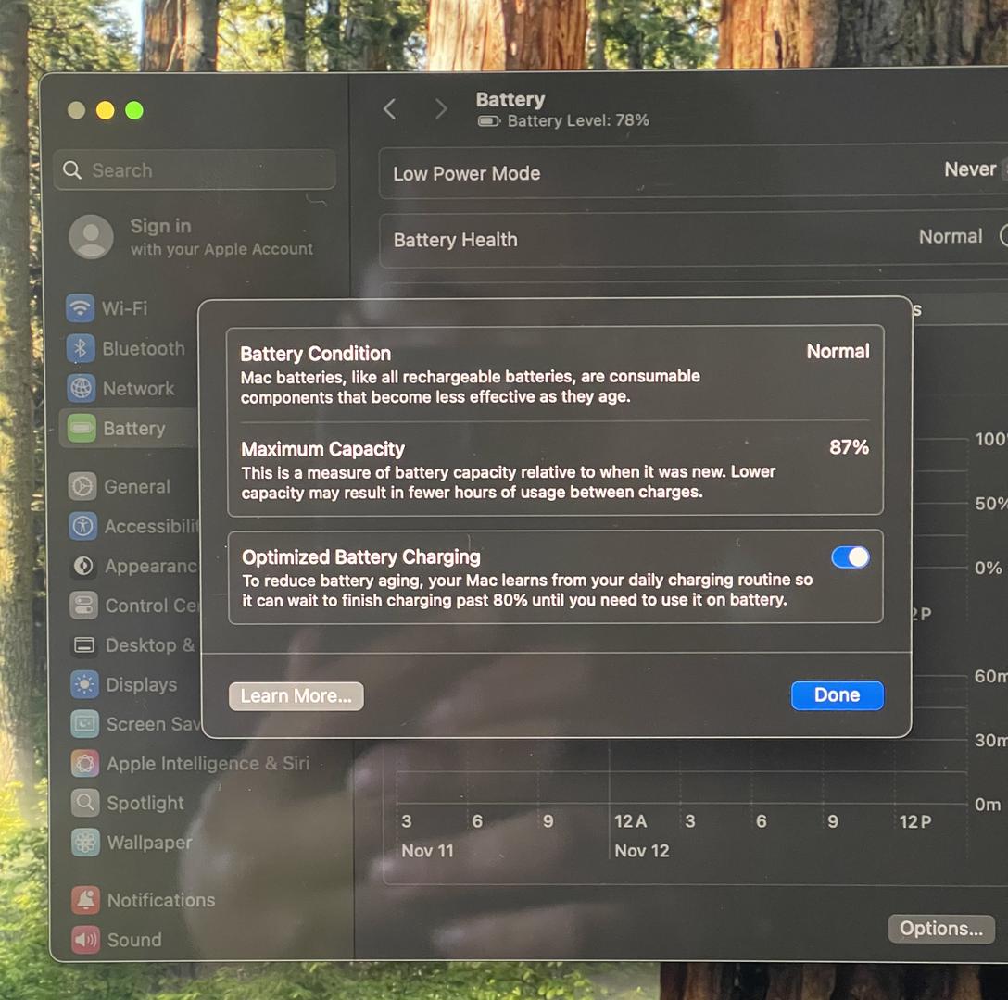Select Notifications in the settings sidebar
Viewport: 1008px width, 1000px height.
pos(161,900)
